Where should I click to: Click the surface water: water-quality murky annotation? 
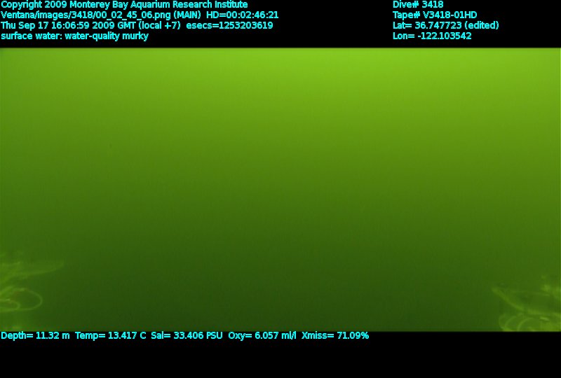tap(74, 36)
